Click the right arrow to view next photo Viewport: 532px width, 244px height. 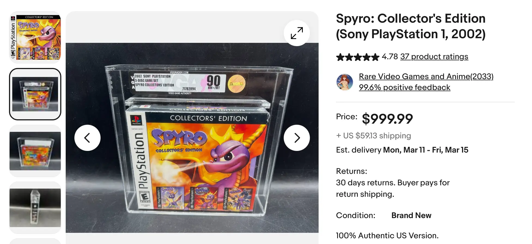tap(296, 138)
